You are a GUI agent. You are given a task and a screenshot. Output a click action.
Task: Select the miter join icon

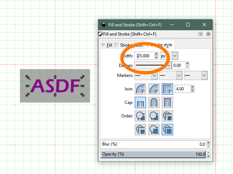[x=167, y=89]
